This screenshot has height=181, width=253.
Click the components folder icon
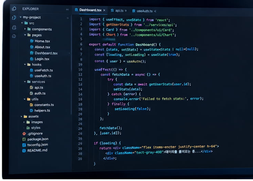[x=29, y=29]
